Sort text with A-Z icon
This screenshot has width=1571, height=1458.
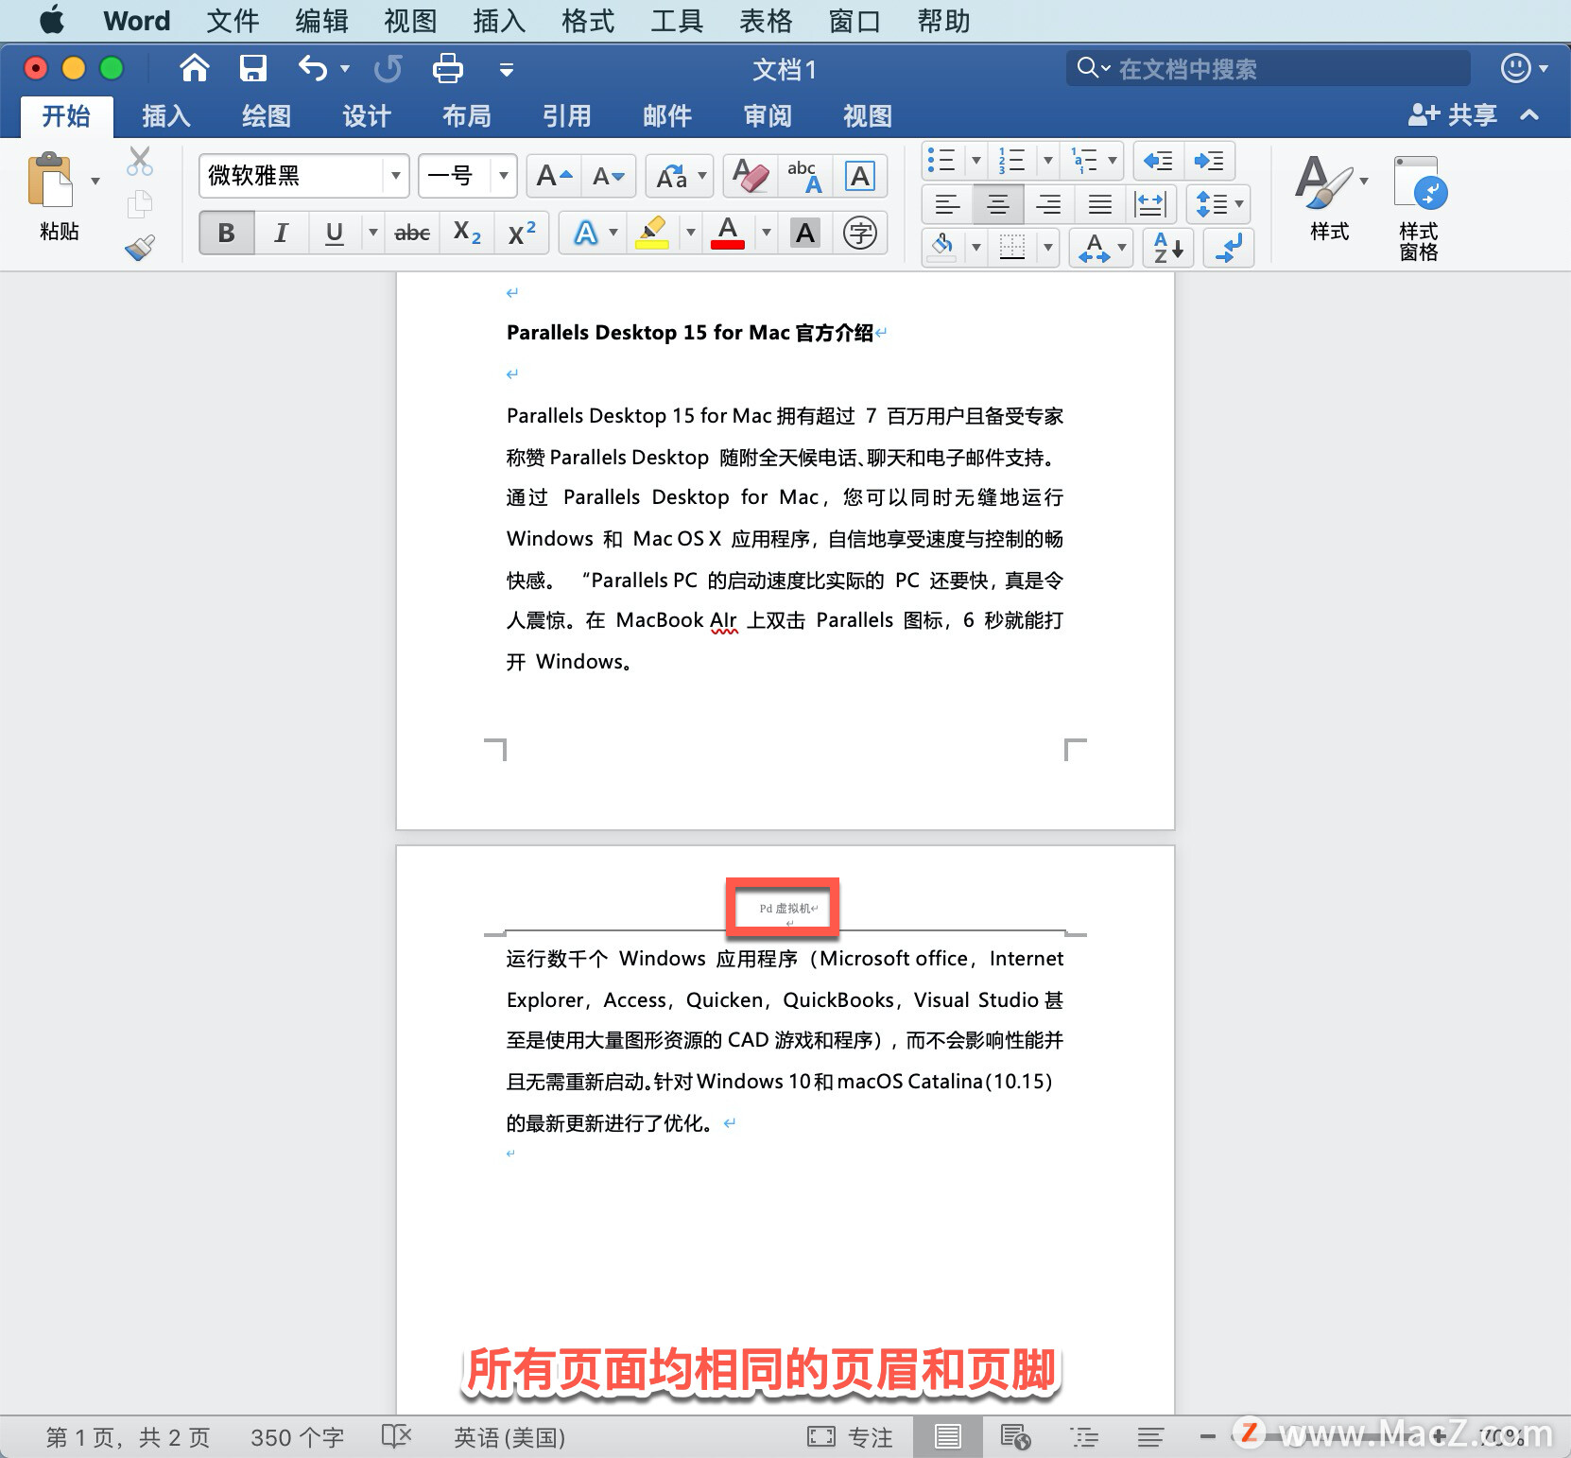[1168, 248]
